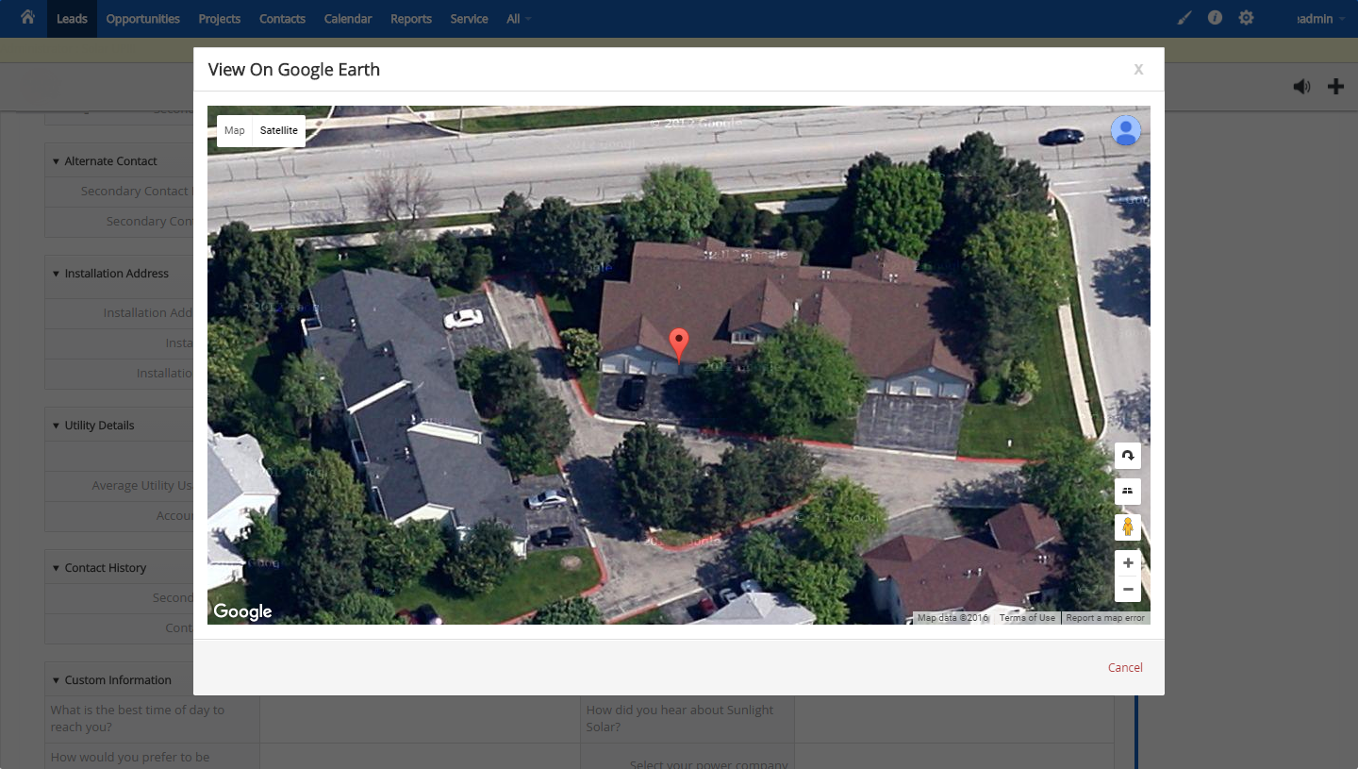Click the paintbrush theme icon
This screenshot has width=1358, height=769.
(1185, 18)
